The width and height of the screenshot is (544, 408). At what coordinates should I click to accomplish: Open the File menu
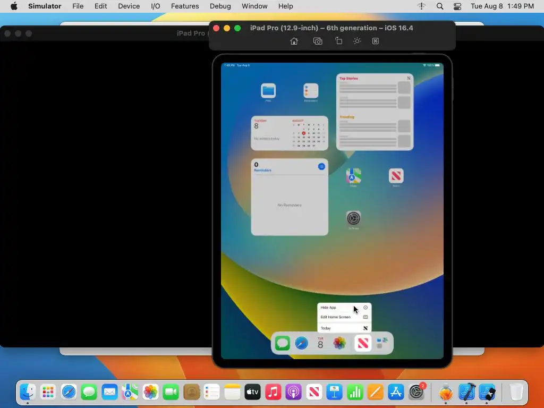pos(78,6)
